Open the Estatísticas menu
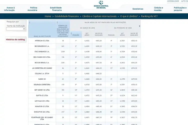Screen dimensions: 188x125 (x=138, y=9)
